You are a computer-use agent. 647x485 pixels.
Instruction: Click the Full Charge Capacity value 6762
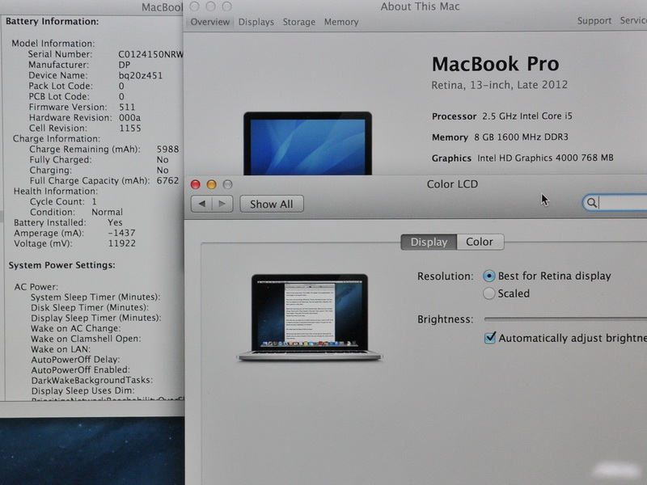pyautogui.click(x=167, y=180)
